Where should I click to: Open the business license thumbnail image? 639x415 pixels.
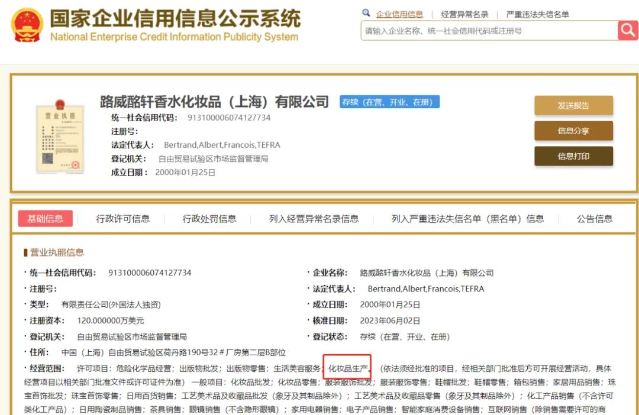pyautogui.click(x=60, y=137)
